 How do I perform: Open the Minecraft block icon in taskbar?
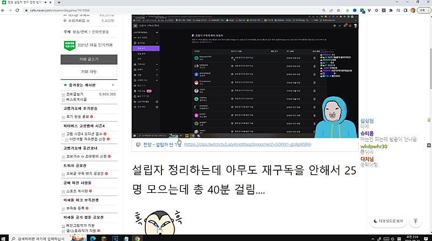tap(104, 238)
